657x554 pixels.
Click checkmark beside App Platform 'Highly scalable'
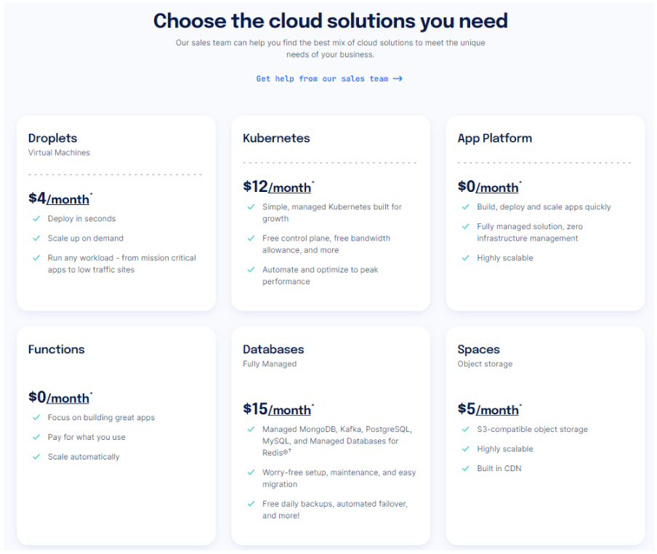click(x=466, y=258)
